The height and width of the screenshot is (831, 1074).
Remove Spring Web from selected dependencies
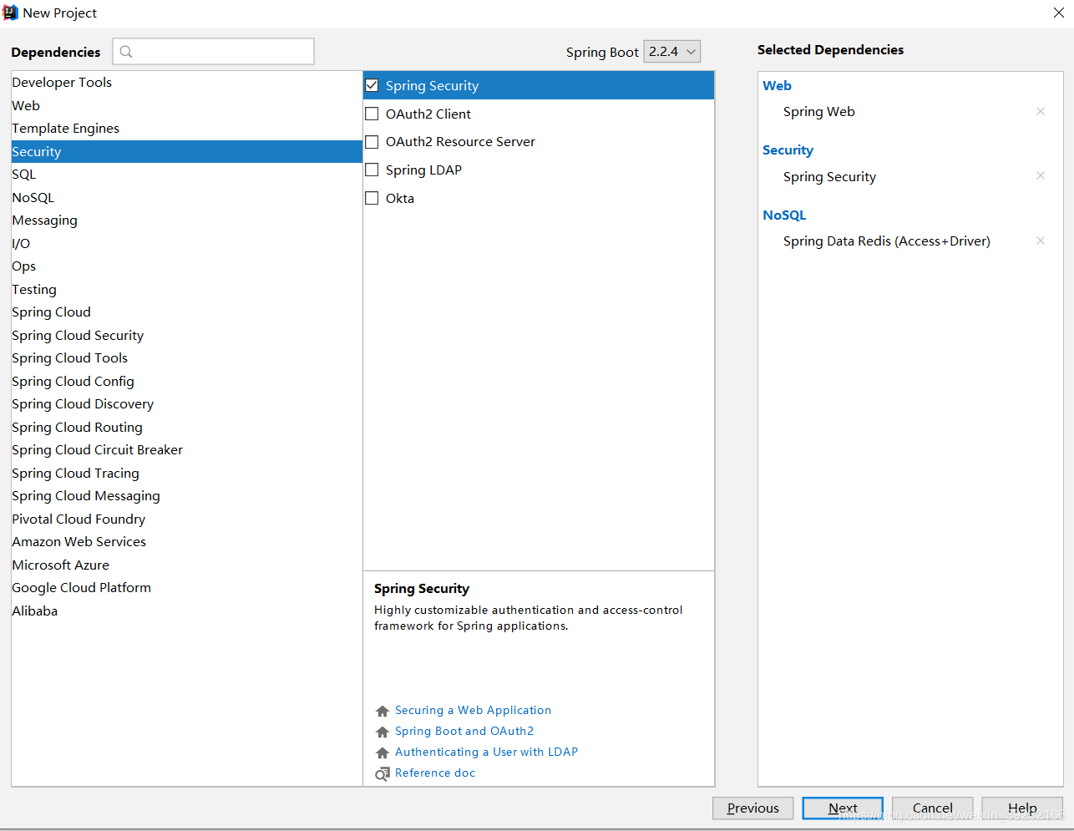pyautogui.click(x=1041, y=111)
